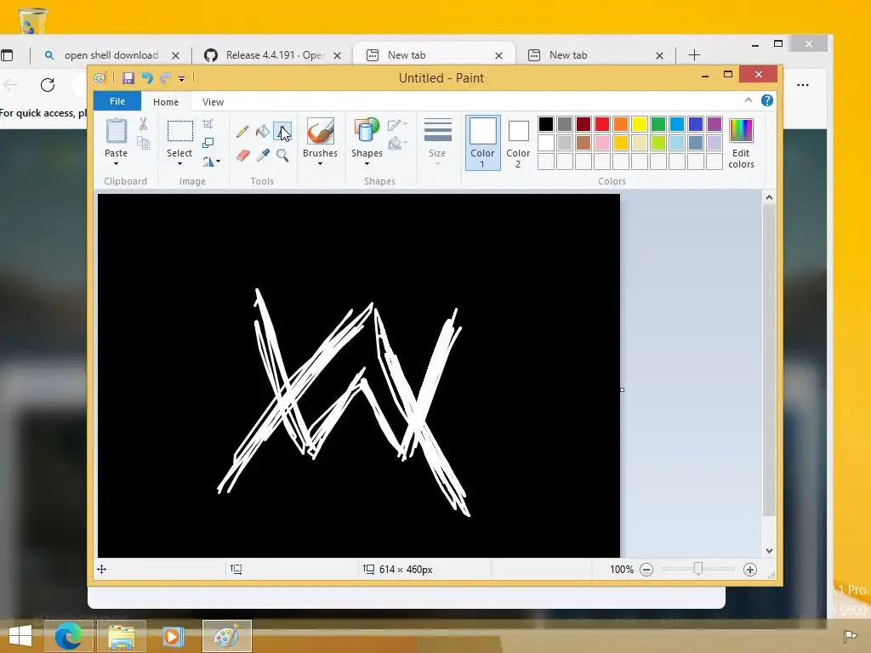Select Color 2 background box

[x=518, y=142]
